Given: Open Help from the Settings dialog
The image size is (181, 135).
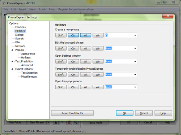Looking at the screenshot, I should pos(163,113).
